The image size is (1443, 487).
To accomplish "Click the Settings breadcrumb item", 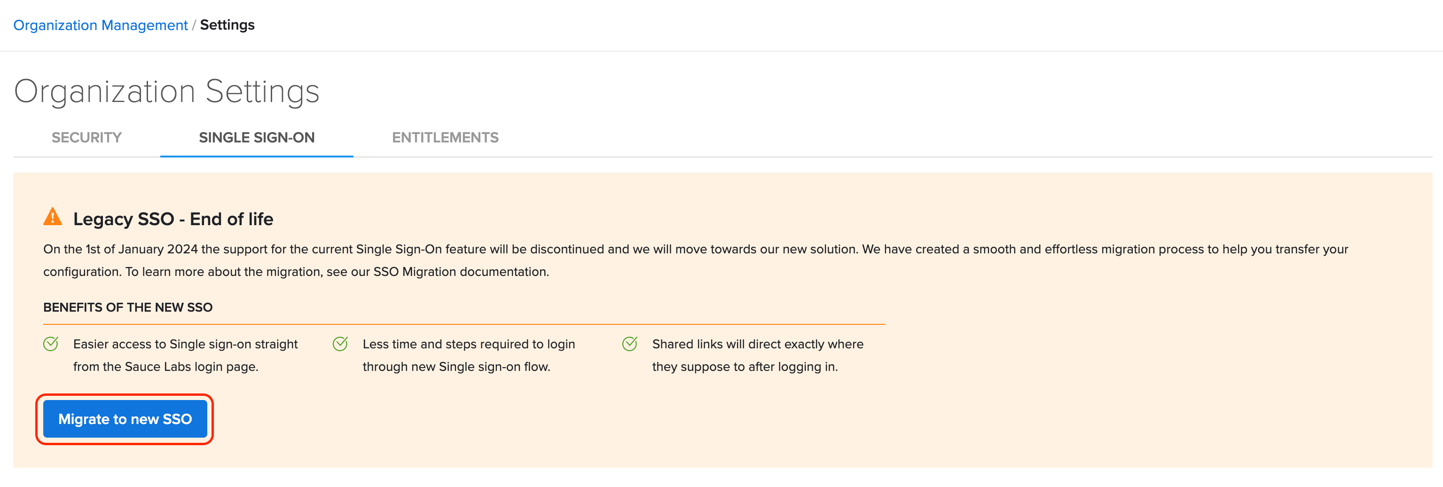I will pyautogui.click(x=227, y=25).
